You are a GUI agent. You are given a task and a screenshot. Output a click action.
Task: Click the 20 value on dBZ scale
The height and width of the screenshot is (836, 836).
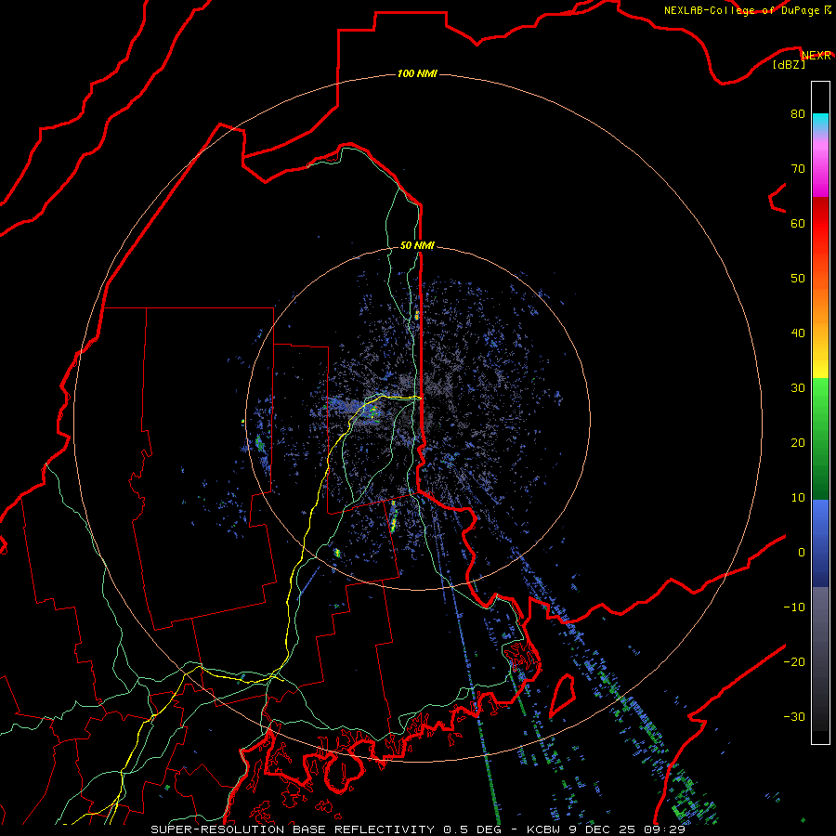point(798,442)
